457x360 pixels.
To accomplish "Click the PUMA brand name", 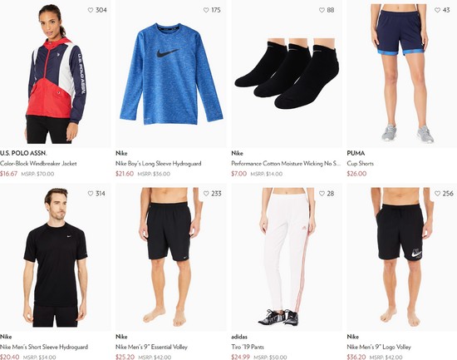I will tap(356, 153).
